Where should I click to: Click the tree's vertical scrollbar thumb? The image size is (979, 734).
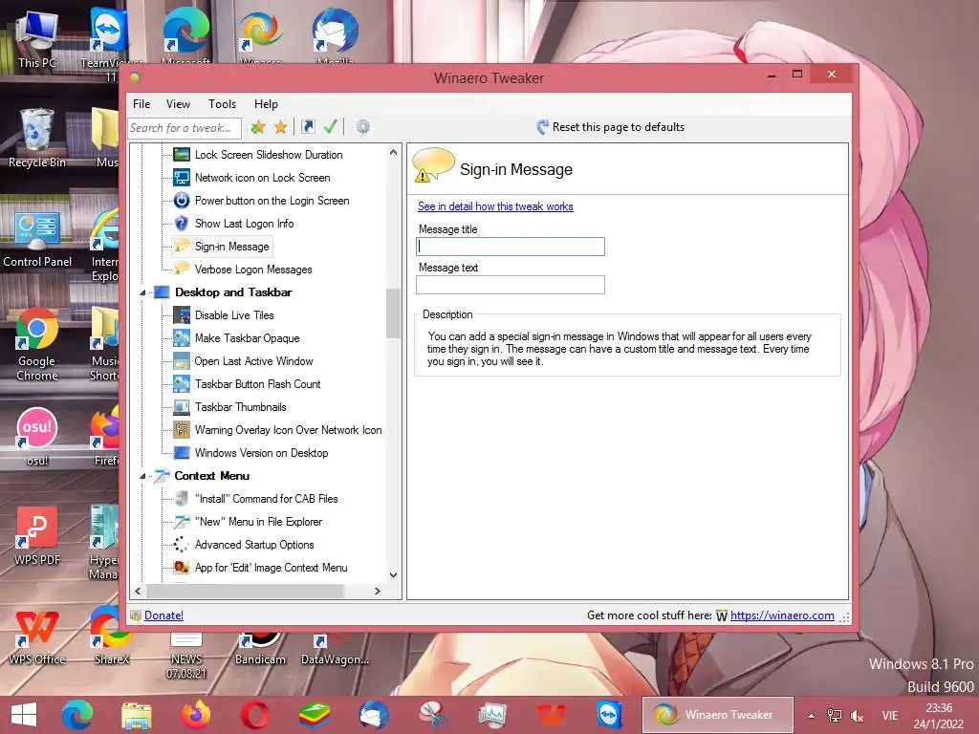pyautogui.click(x=393, y=313)
